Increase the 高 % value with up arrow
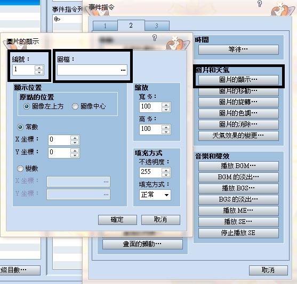Image resolution: width=297 pixels, height=284 pixels. 166,127
